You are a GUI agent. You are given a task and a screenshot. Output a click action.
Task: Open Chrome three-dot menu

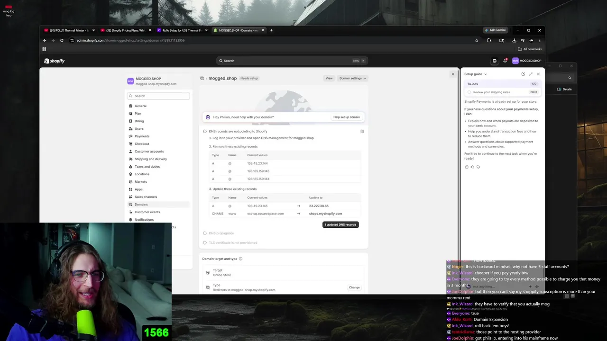pyautogui.click(x=540, y=40)
